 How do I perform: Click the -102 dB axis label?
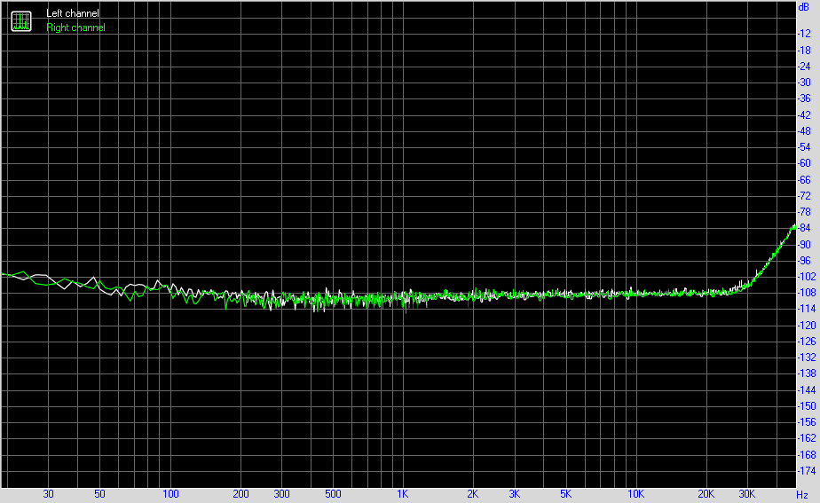807,277
